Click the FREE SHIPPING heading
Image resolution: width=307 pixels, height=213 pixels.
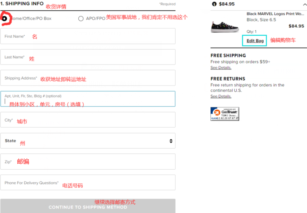pos(228,56)
